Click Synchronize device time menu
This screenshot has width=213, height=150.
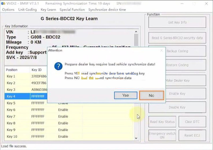pyautogui.click(x=107, y=10)
